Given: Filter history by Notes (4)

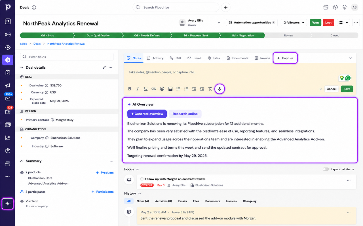Looking at the screenshot, I should 143,201.
